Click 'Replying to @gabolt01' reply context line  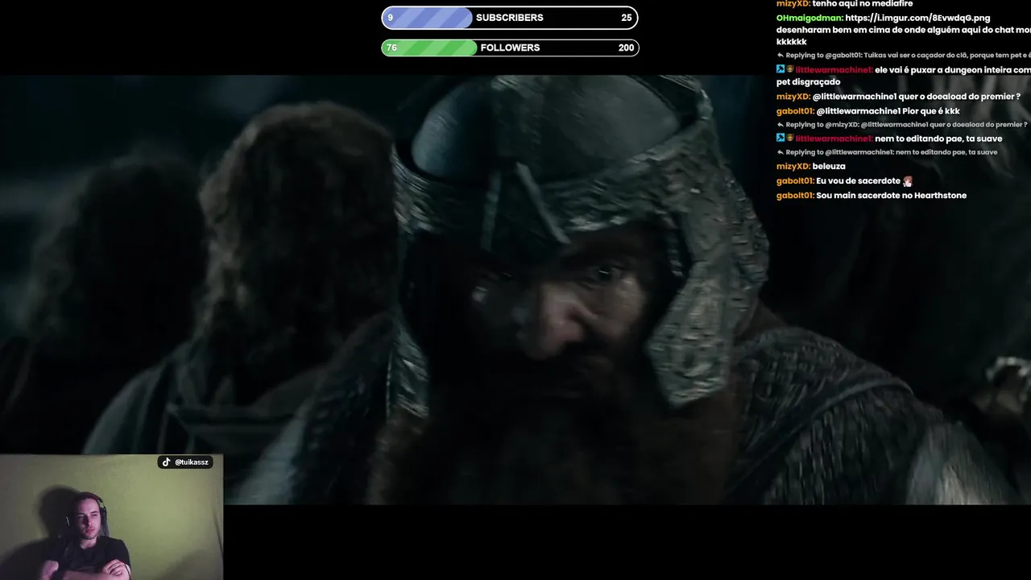pos(903,56)
